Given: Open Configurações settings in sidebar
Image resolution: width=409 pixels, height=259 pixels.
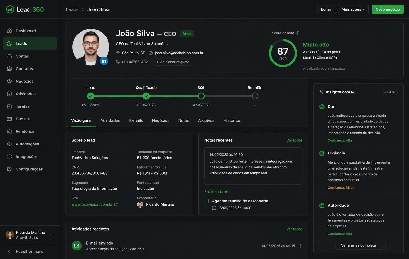Looking at the screenshot, I should 30,169.
